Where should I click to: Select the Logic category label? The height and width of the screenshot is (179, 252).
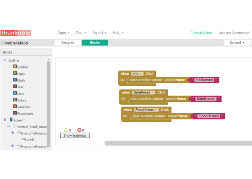(21, 74)
